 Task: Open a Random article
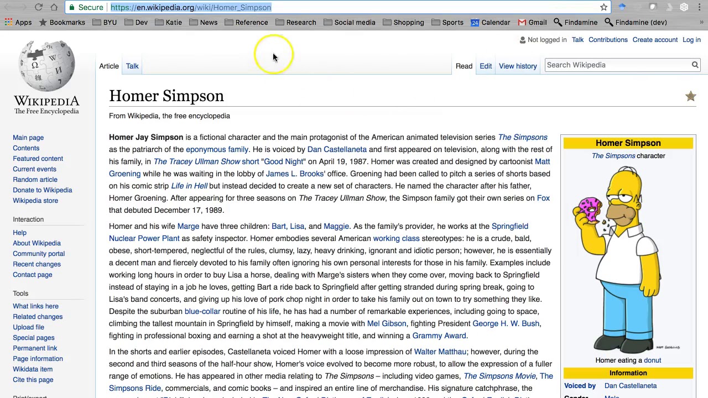point(35,180)
